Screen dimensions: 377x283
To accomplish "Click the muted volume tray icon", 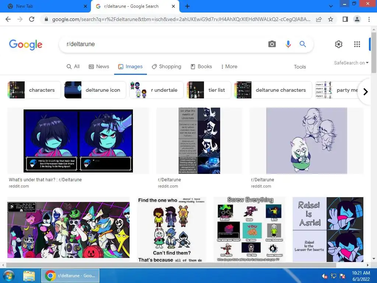I will tap(324, 276).
